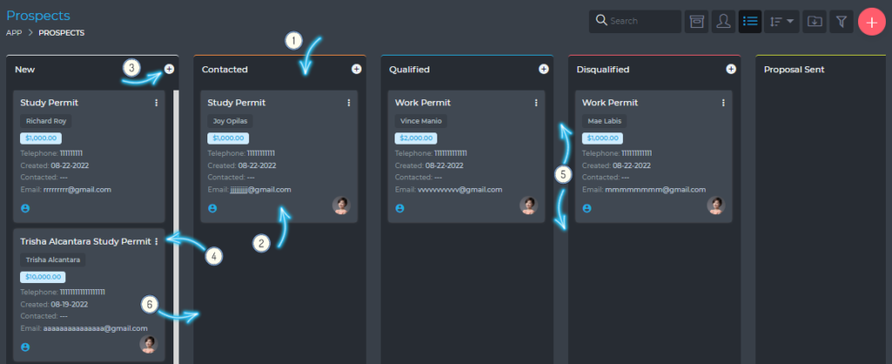This screenshot has height=364, width=892.
Task: Click the user profile filter icon
Action: click(x=723, y=21)
